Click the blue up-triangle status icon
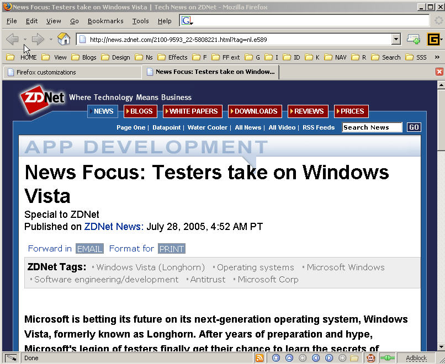 (x=289, y=358)
